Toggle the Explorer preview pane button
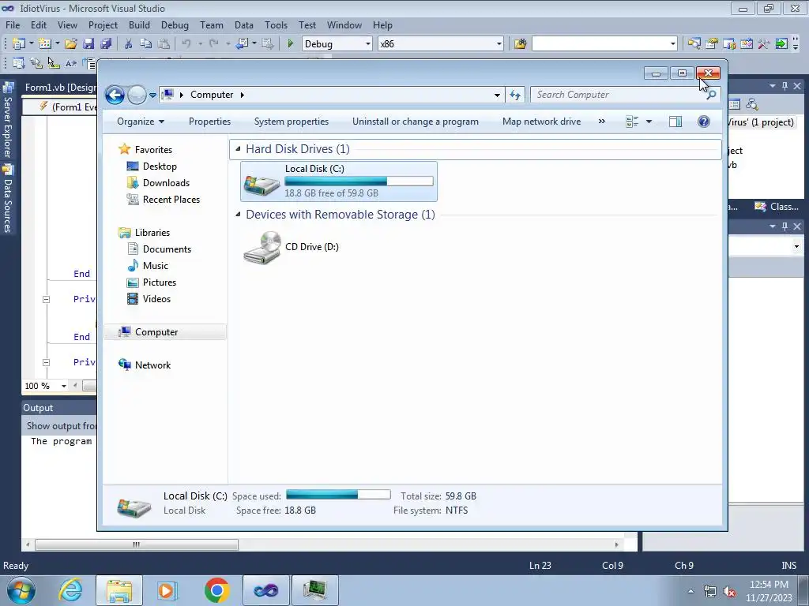This screenshot has width=809, height=606. click(x=675, y=122)
